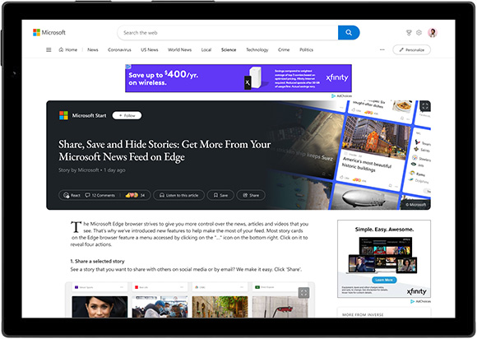Open the hamburger navigation menu
This screenshot has width=477, height=339.
(49, 49)
